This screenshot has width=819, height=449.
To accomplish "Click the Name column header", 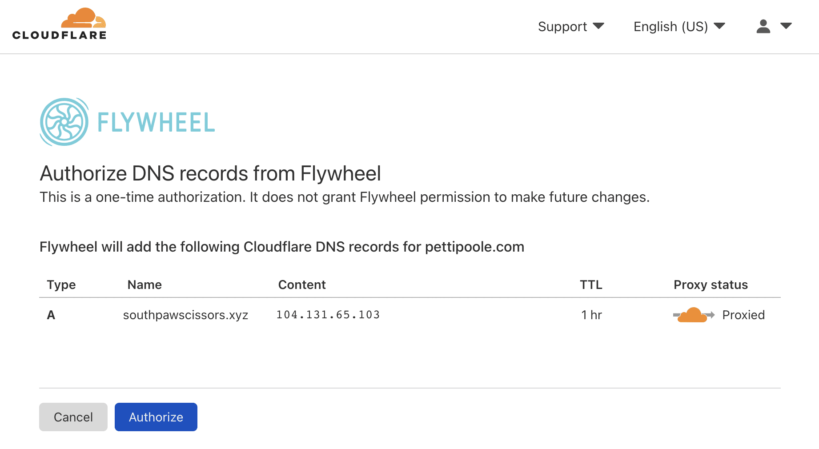I will 145,285.
